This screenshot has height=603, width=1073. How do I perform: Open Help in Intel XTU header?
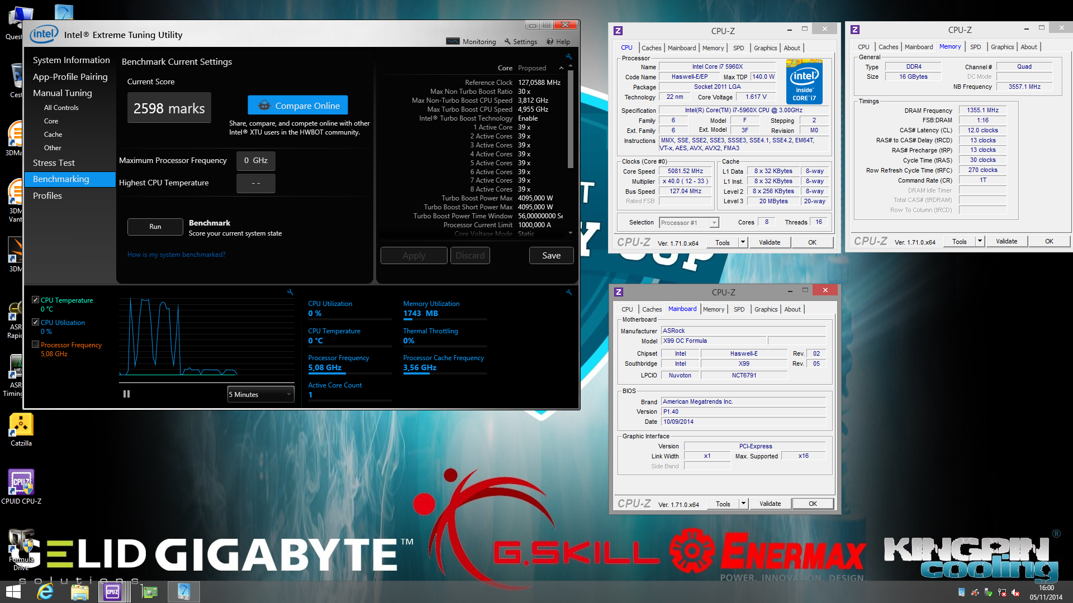pos(558,42)
